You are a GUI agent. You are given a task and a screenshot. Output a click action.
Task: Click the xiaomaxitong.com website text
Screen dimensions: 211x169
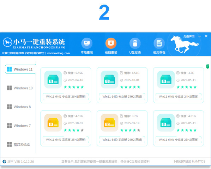59,53
